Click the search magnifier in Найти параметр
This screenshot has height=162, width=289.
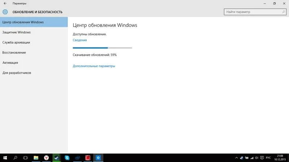pyautogui.click(x=284, y=12)
